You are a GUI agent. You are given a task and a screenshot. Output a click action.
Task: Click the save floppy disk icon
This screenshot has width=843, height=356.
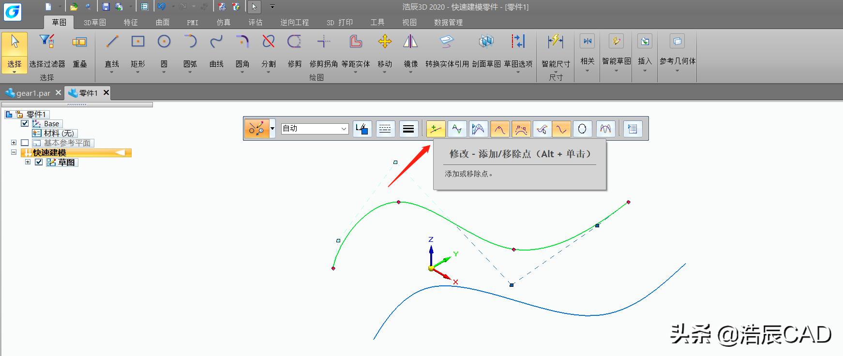click(106, 7)
